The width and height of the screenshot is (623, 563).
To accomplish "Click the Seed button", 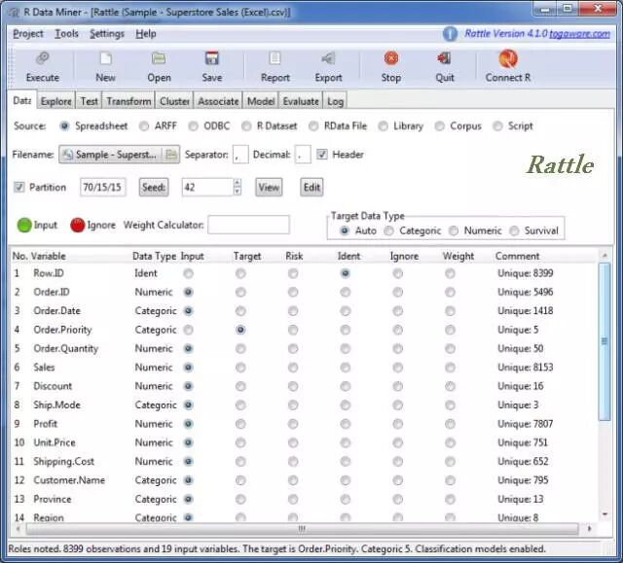I will click(x=154, y=188).
